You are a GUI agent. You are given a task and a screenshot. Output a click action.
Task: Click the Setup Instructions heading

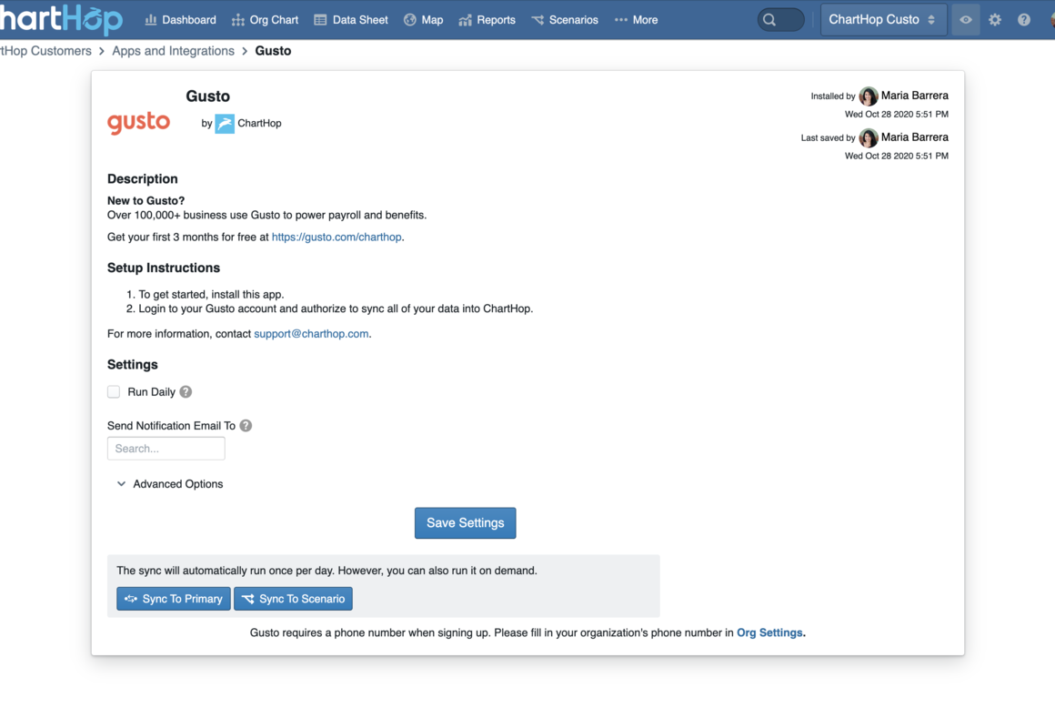pos(164,268)
